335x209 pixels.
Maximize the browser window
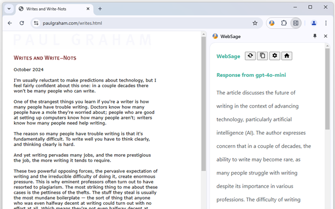pyautogui.click(x=310, y=7)
